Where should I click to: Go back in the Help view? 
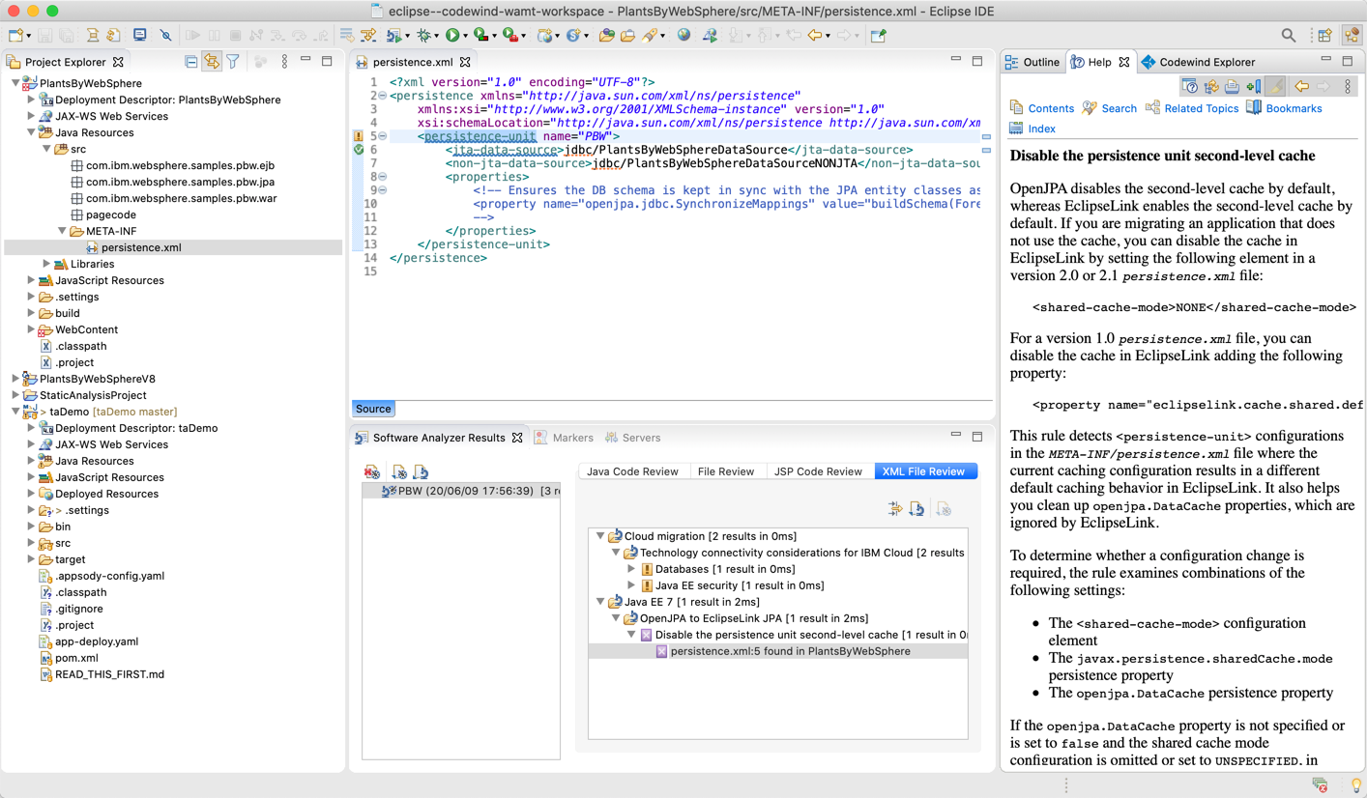point(1301,87)
